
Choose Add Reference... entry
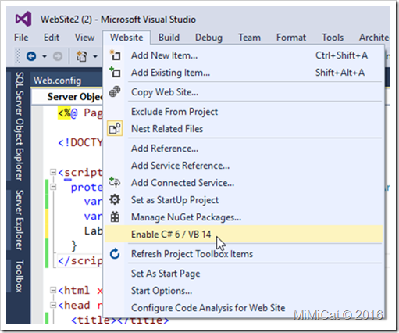click(244, 149)
